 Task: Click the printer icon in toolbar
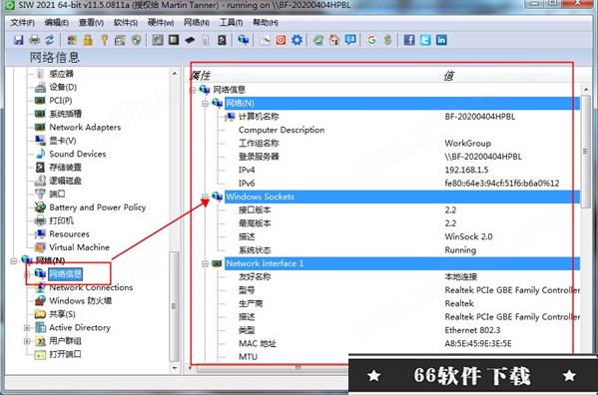click(x=34, y=40)
